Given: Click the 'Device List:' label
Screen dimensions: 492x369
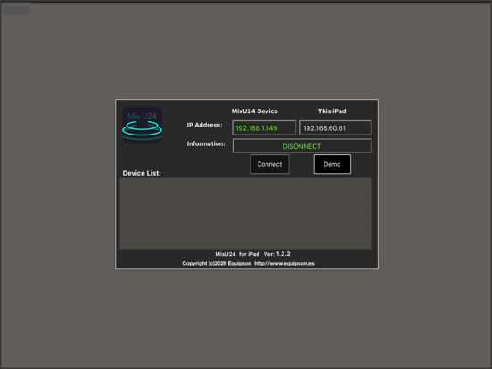Looking at the screenshot, I should pyautogui.click(x=142, y=173).
